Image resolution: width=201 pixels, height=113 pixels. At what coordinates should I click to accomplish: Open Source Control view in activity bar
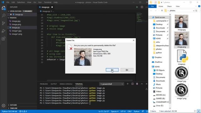pyautogui.click(x=3, y=23)
